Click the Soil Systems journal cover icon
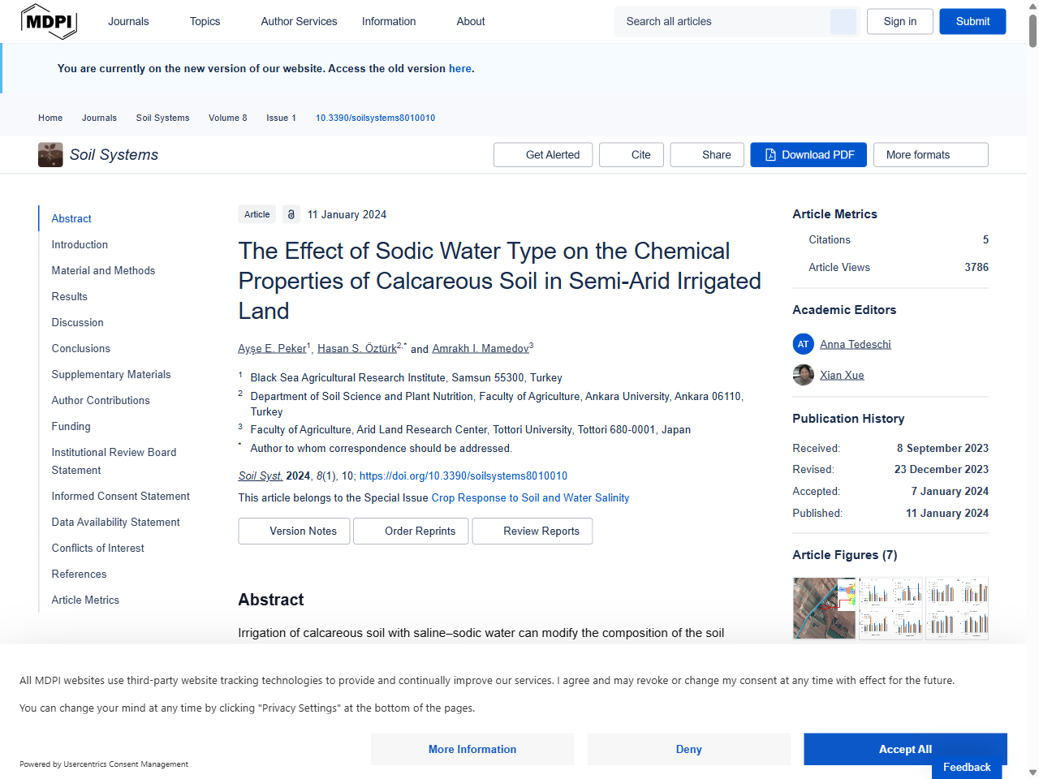 tap(50, 155)
